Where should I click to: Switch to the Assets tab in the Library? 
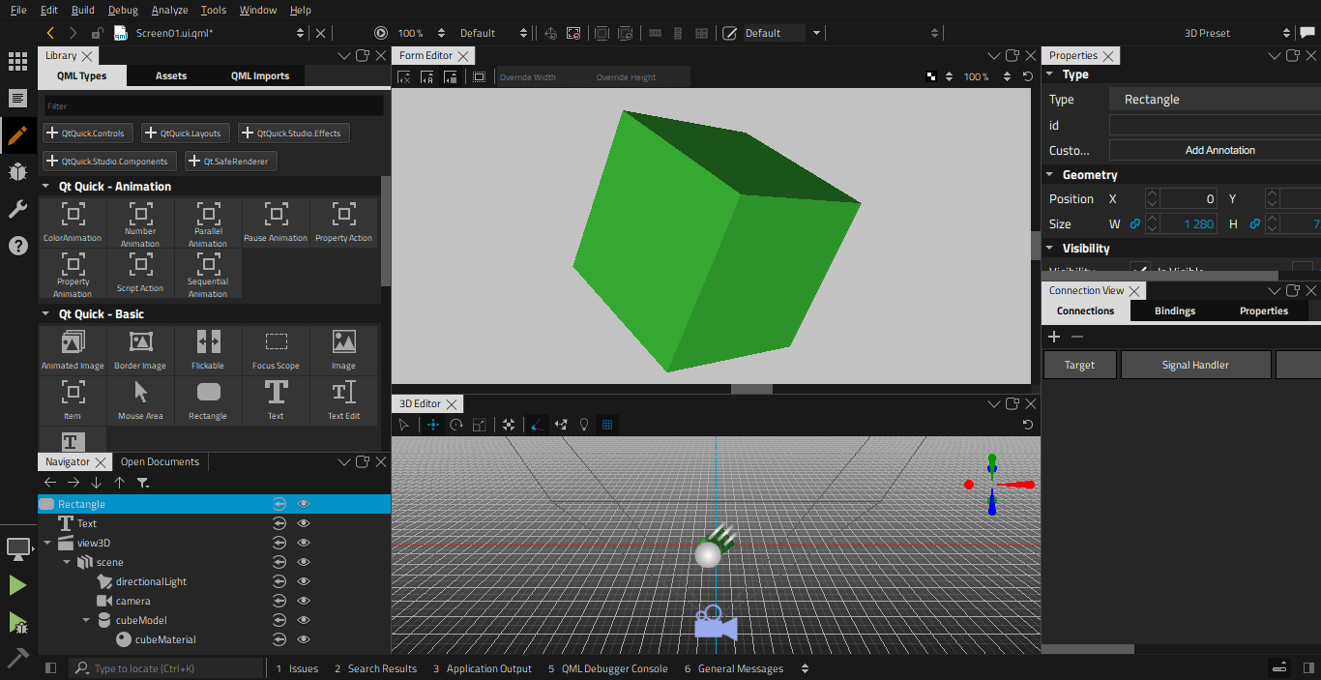pos(170,74)
